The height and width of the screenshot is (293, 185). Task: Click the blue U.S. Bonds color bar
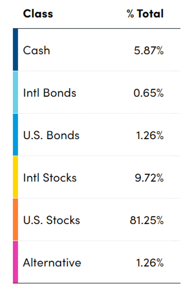coord(16,135)
